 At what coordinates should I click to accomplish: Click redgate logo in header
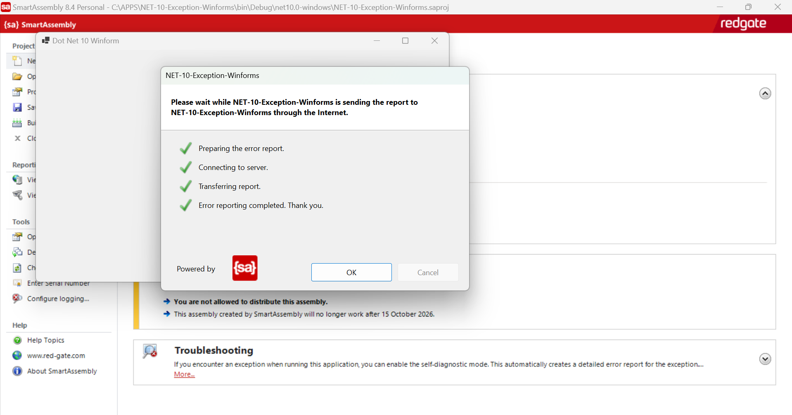coord(743,24)
